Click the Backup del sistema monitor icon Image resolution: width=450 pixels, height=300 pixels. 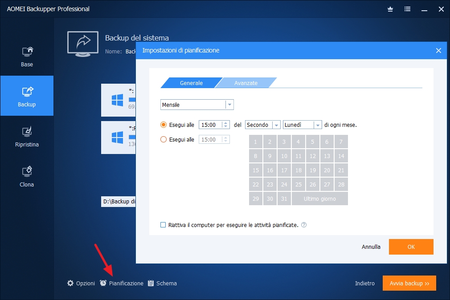(83, 44)
